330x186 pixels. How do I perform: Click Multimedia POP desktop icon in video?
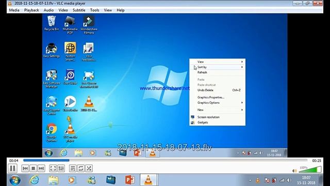70,25
